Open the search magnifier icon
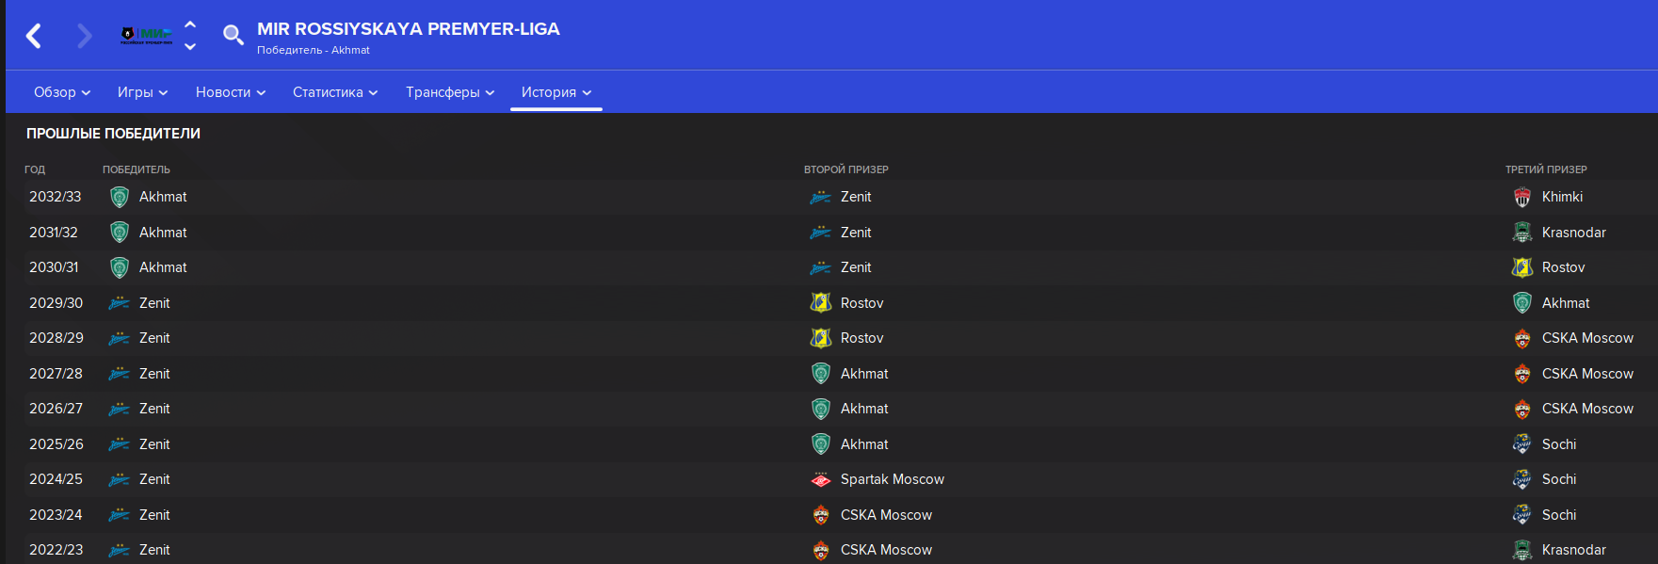This screenshot has width=1658, height=564. tap(233, 36)
